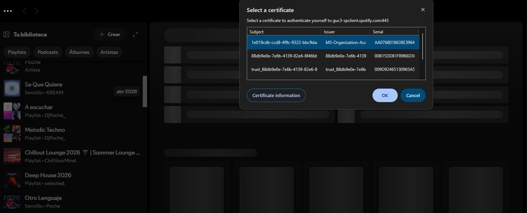Click MS-Organization-Acc issuer cell
The height and width of the screenshot is (213, 527).
tap(346, 43)
